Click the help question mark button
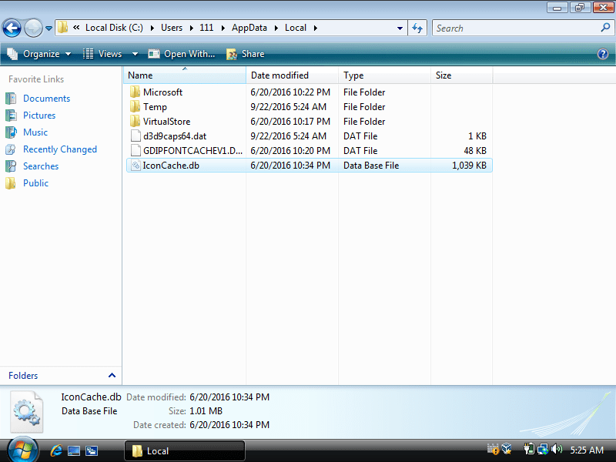Screen dimensions: 616x462 pyautogui.click(x=601, y=54)
